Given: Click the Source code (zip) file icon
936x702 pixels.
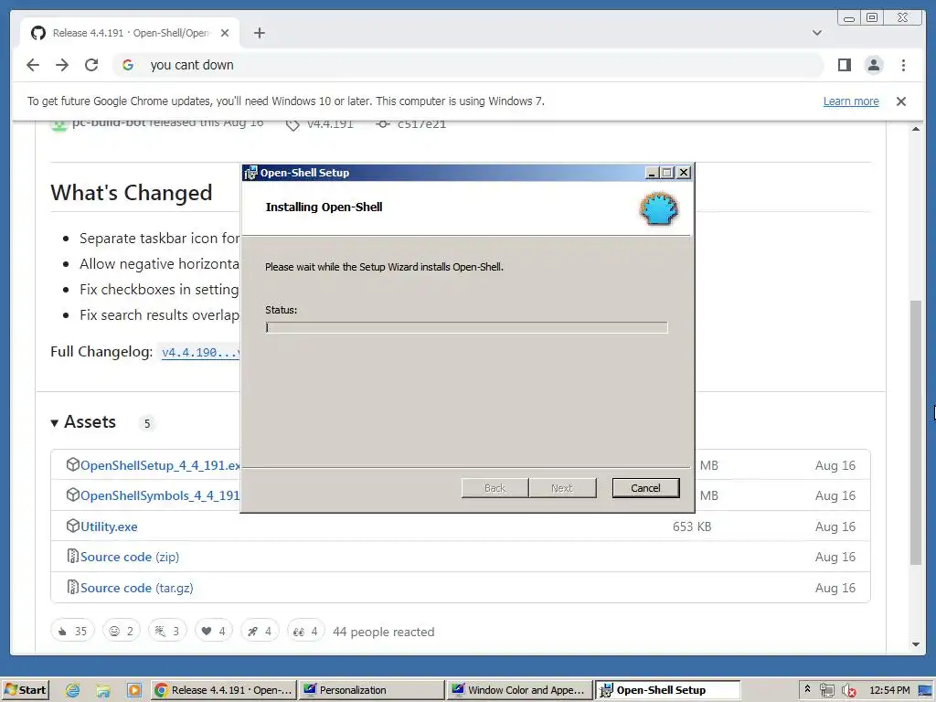Looking at the screenshot, I should [x=72, y=557].
